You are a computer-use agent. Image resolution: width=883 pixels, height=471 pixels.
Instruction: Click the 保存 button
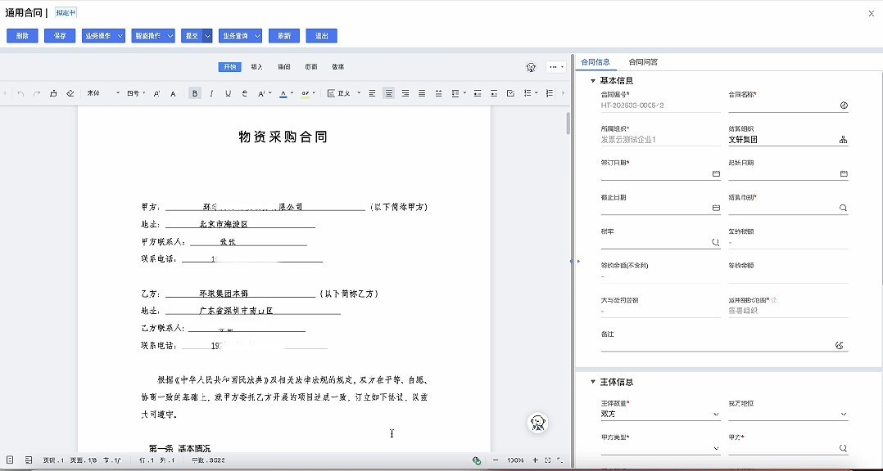tap(60, 36)
